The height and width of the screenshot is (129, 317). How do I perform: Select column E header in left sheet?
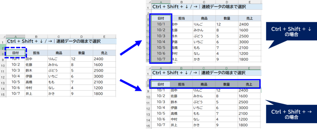104,37
